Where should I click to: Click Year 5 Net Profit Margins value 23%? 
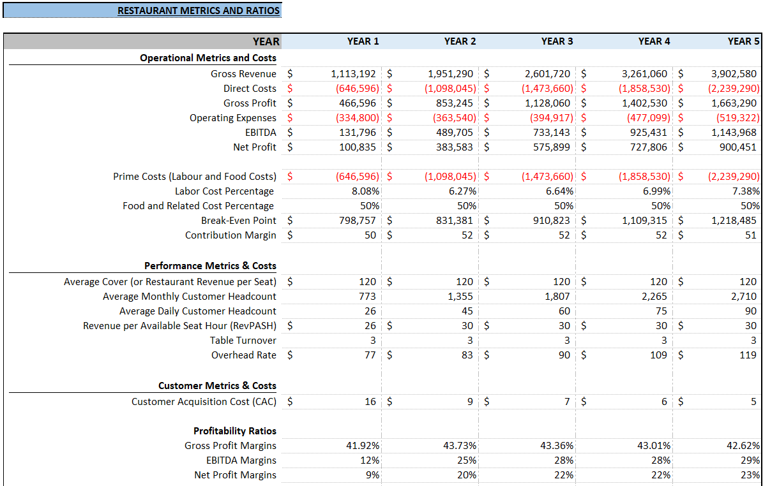[x=750, y=475]
